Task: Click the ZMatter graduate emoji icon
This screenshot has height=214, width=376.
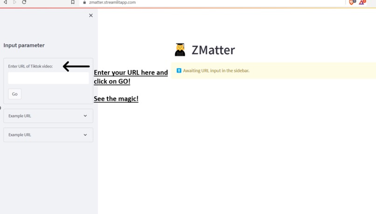Action: (x=180, y=49)
